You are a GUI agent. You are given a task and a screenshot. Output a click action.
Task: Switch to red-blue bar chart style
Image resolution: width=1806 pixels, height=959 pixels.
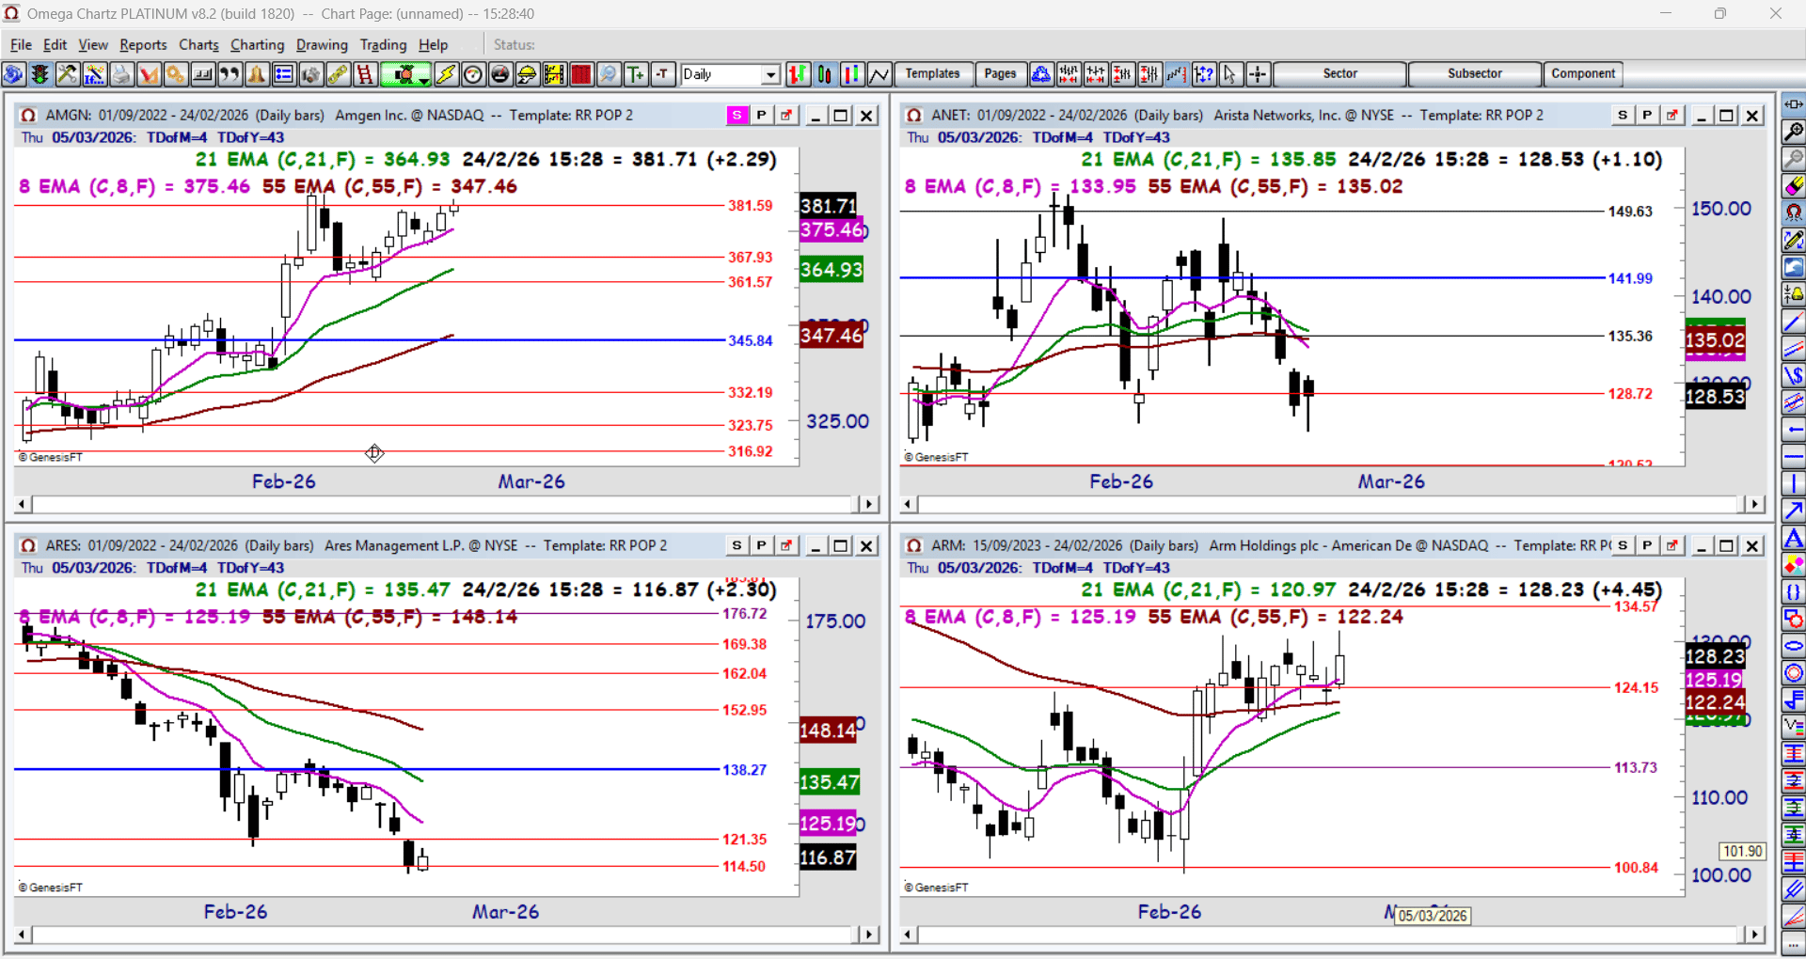[x=852, y=74]
